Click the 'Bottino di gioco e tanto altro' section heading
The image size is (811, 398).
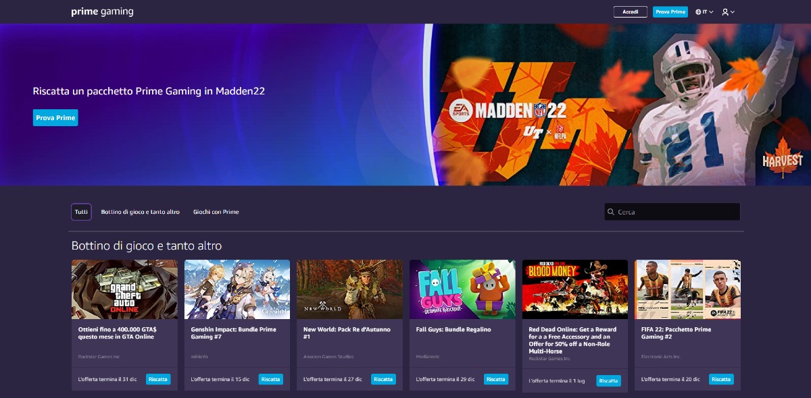[x=146, y=246]
